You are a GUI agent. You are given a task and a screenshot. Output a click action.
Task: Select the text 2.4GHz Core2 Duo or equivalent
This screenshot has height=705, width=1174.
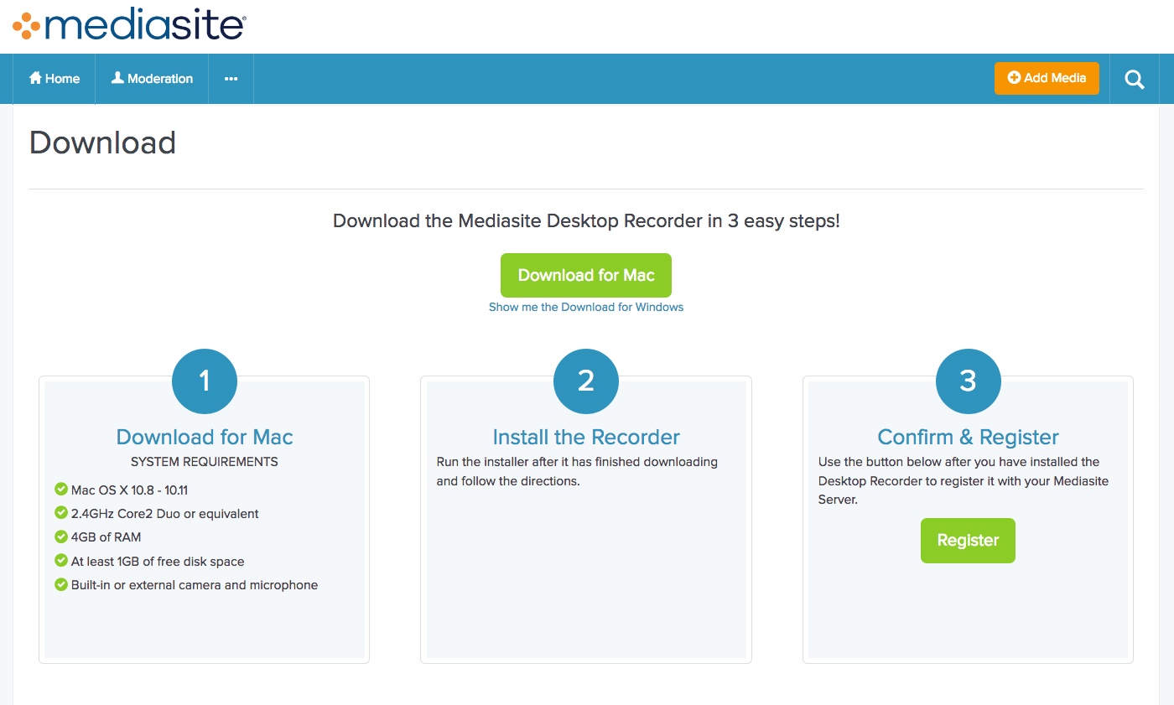(x=165, y=513)
